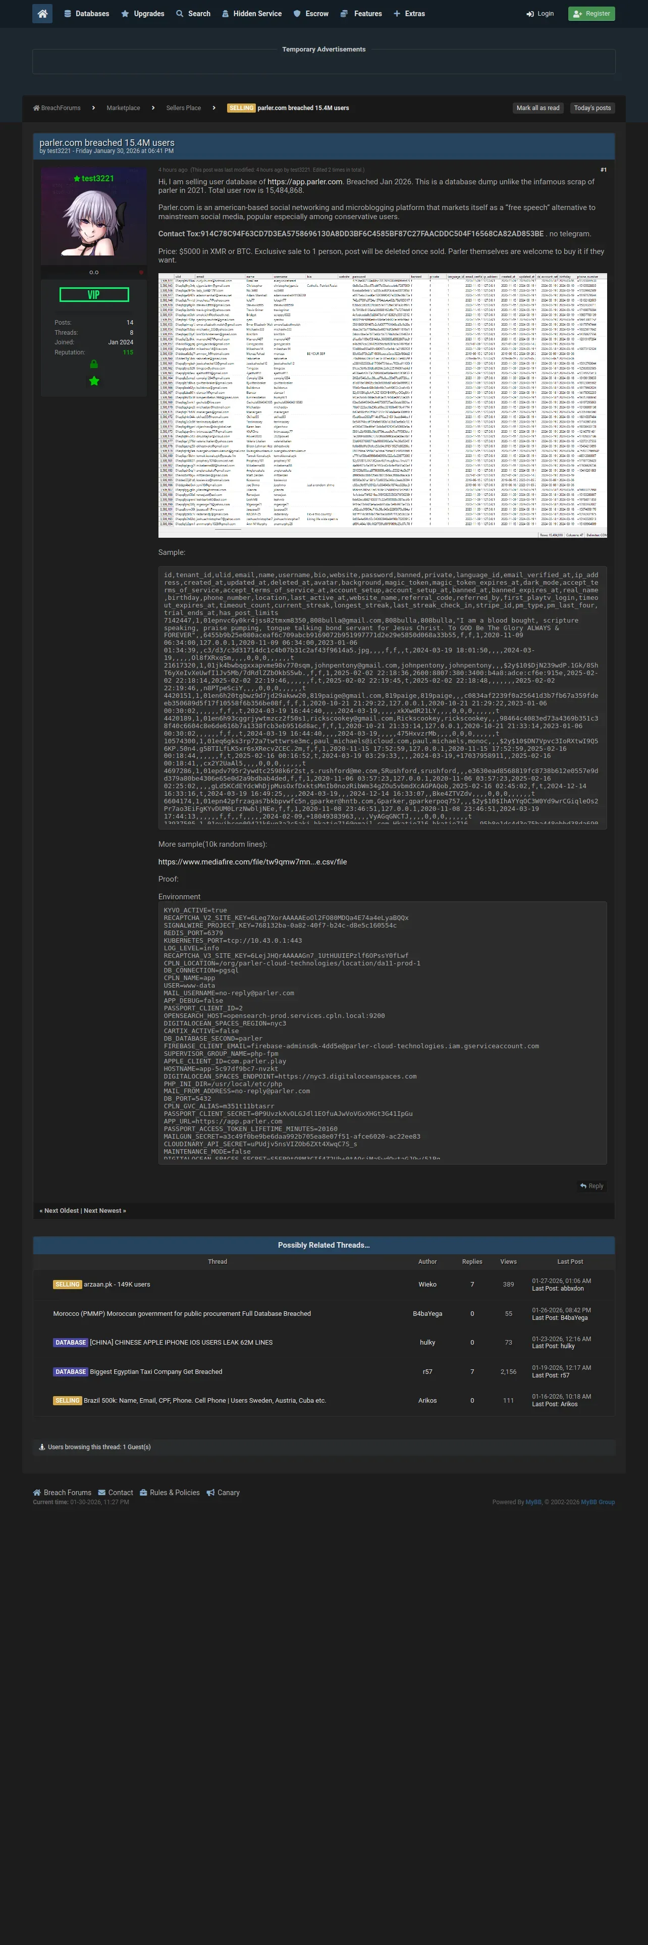Open the Hidden Service menu item

click(251, 14)
